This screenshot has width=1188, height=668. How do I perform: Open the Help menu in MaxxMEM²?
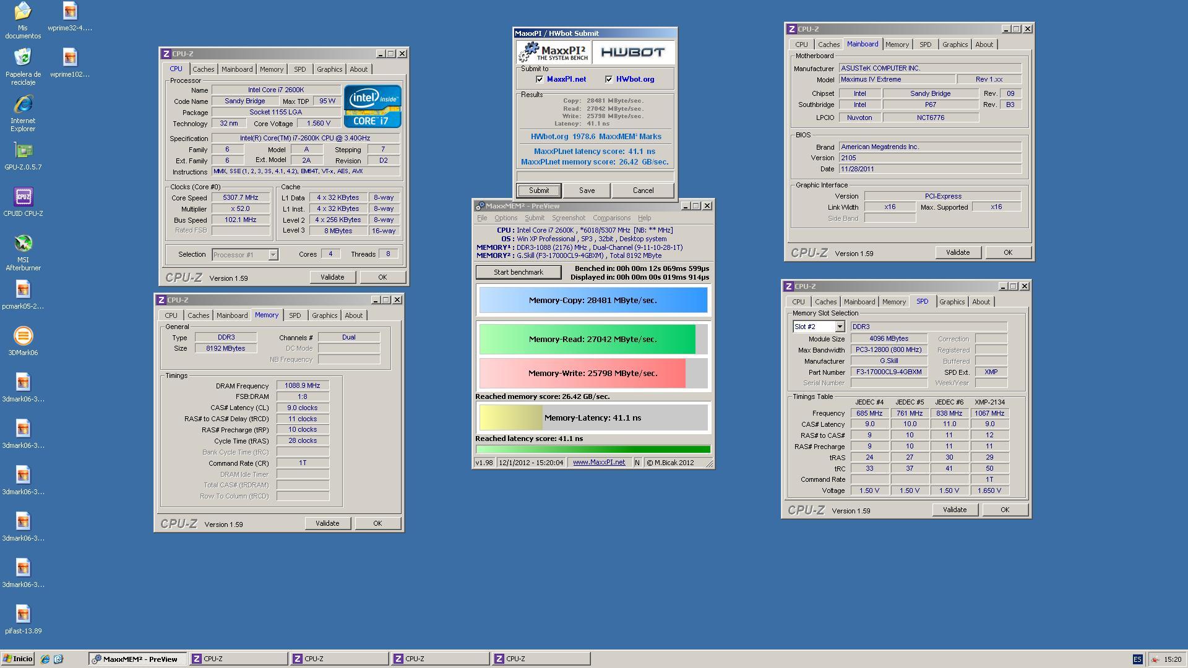pyautogui.click(x=644, y=218)
